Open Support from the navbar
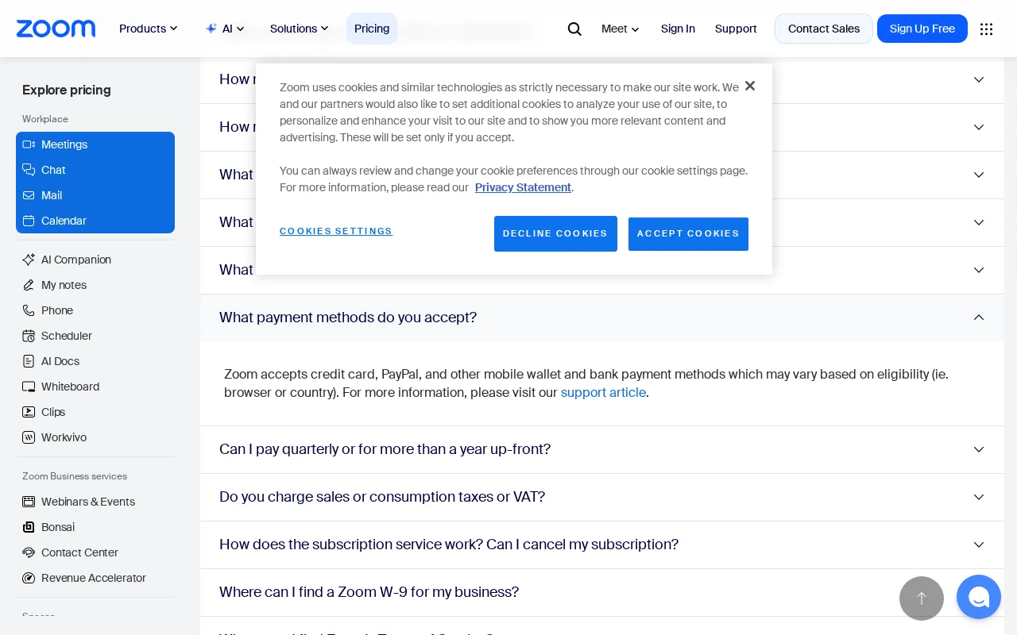The image size is (1017, 635). coord(736,29)
